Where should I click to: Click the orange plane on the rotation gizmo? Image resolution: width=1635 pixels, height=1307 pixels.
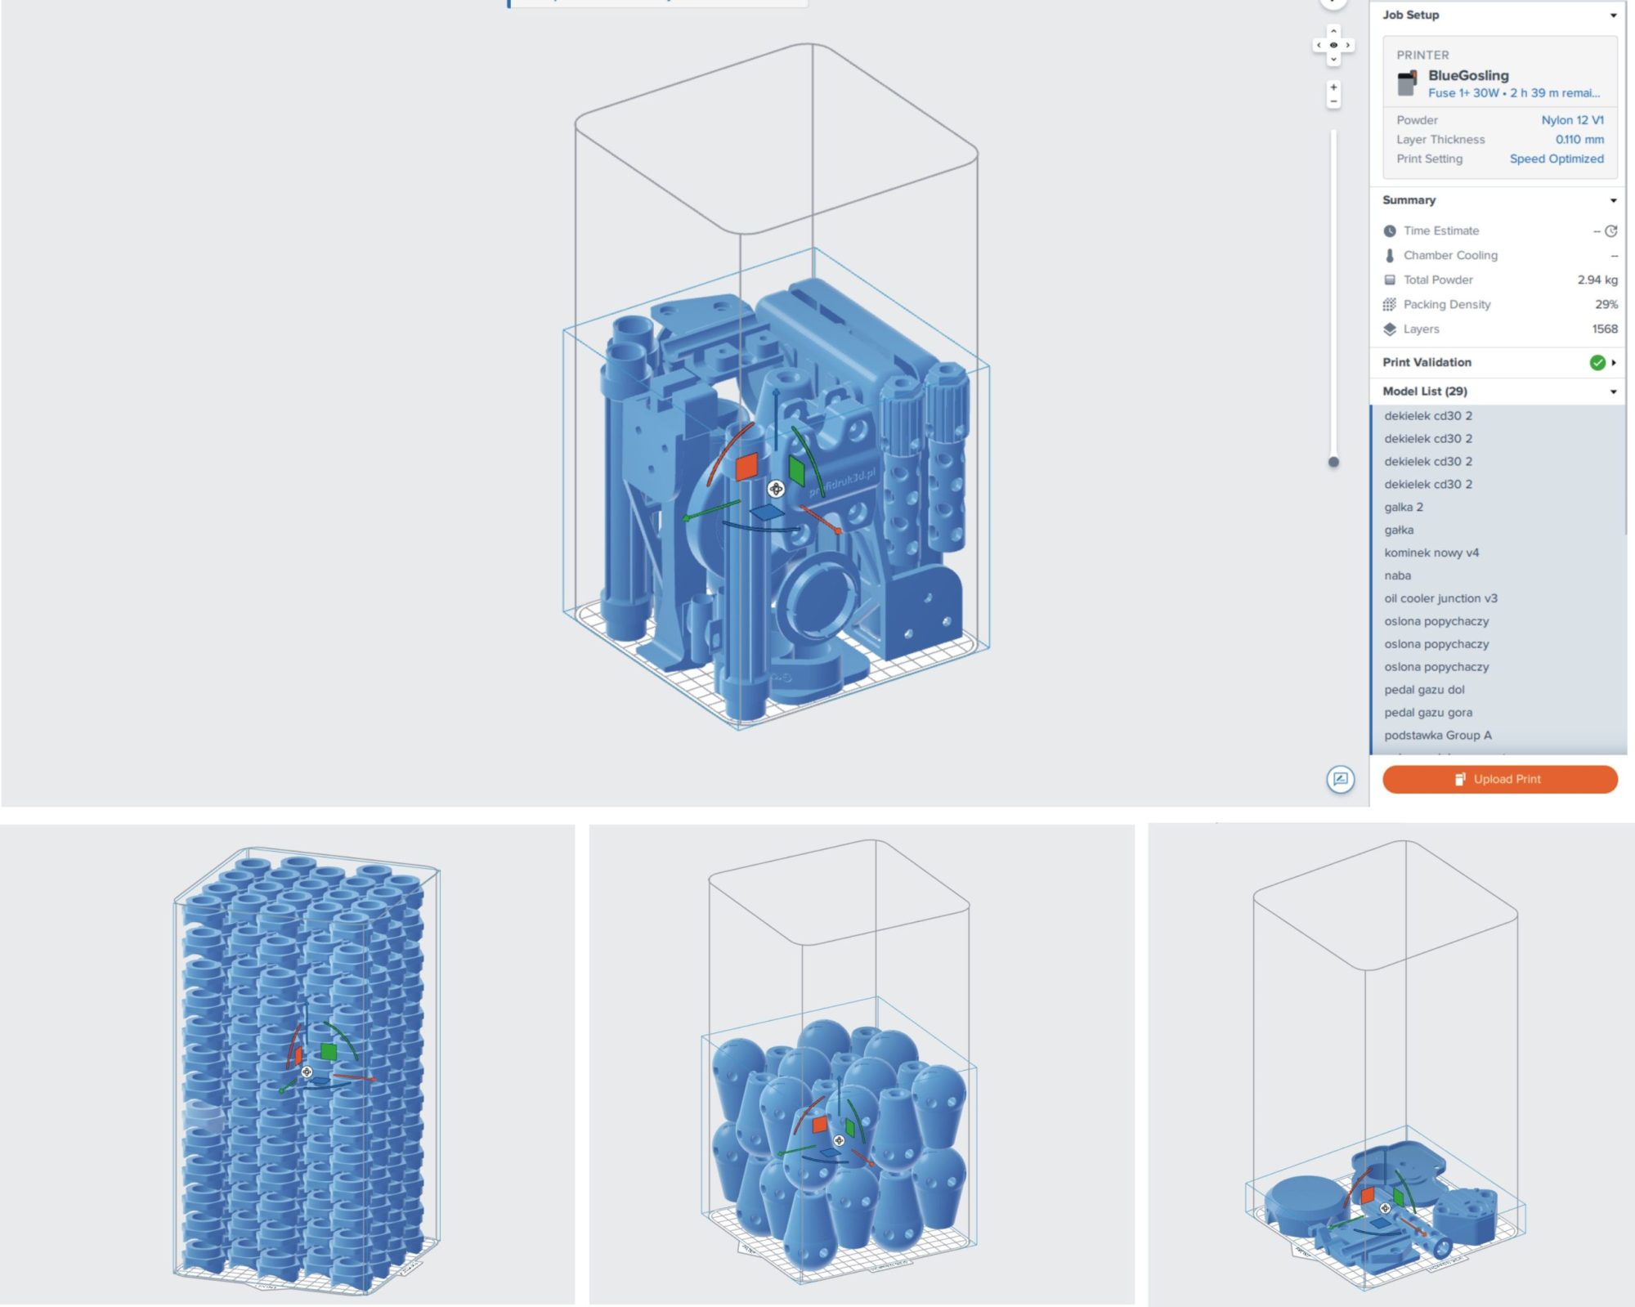pyautogui.click(x=746, y=468)
